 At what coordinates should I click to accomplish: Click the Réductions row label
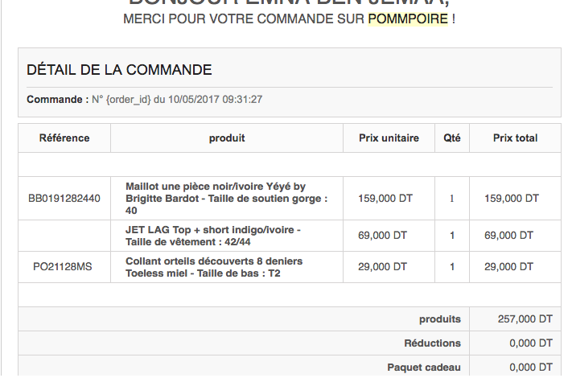[433, 343]
